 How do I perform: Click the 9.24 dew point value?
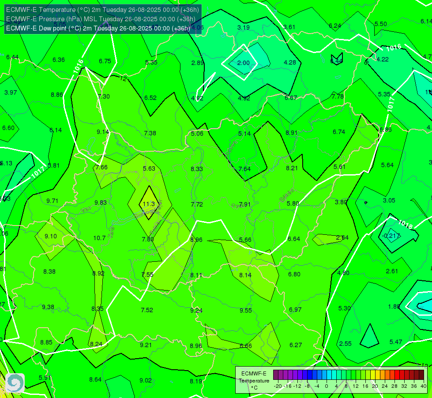(x=196, y=310)
